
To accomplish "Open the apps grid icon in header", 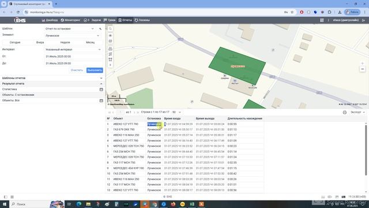I will pos(322,20).
